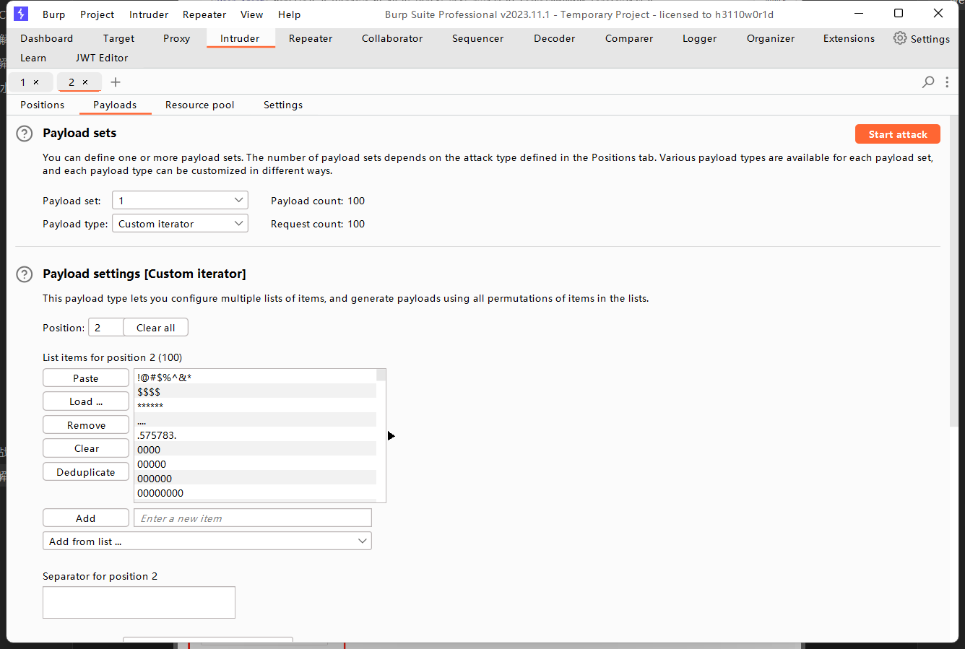This screenshot has width=965, height=649.
Task: Switch to the Logger tab
Action: point(700,38)
